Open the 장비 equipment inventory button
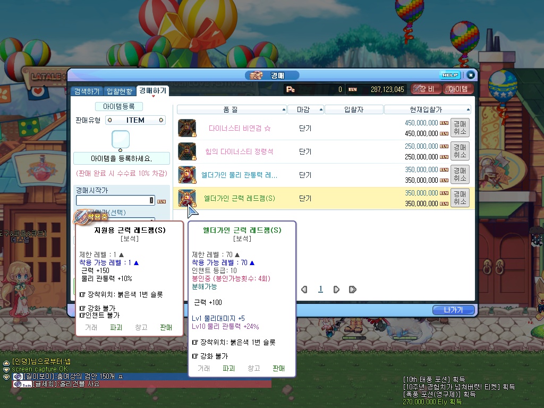This screenshot has width=544, height=408. [x=426, y=89]
